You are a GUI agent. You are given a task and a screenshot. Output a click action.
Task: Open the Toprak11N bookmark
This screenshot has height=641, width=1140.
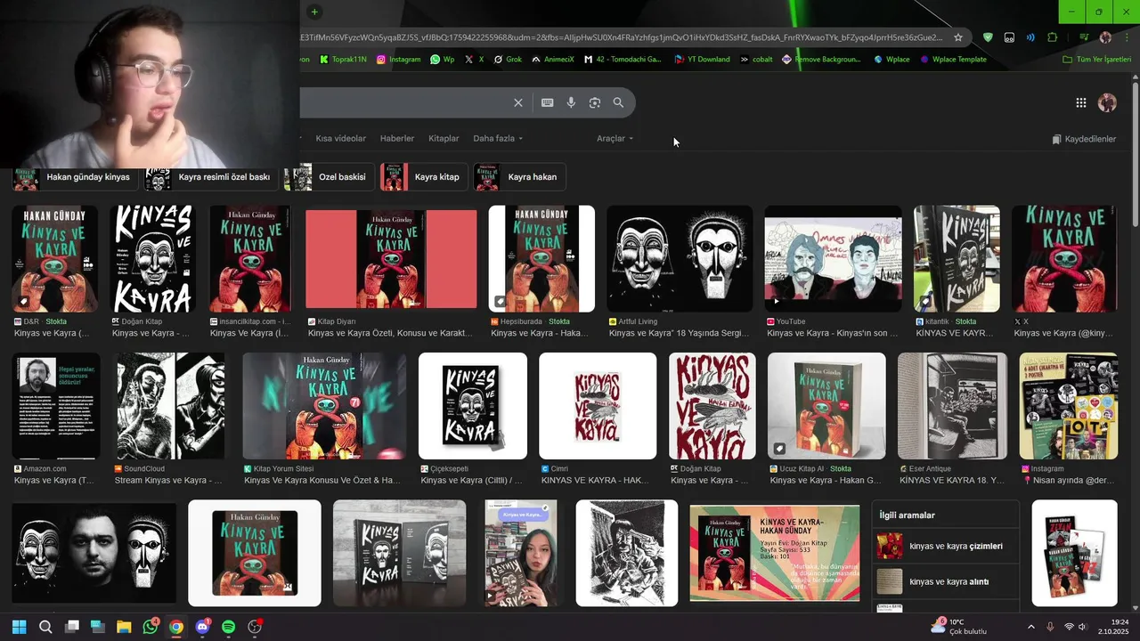coord(342,60)
